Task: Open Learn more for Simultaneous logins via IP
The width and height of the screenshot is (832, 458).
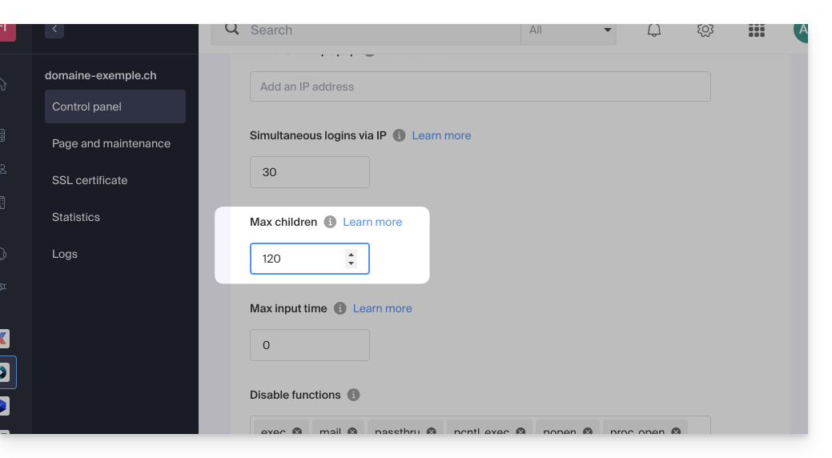Action: pyautogui.click(x=441, y=135)
